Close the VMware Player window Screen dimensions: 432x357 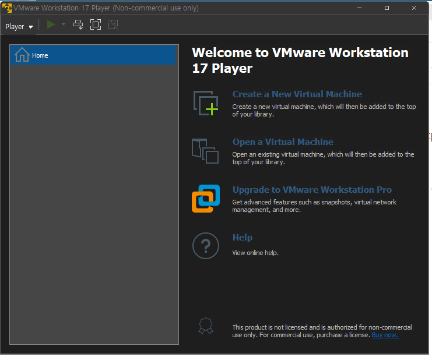click(414, 8)
